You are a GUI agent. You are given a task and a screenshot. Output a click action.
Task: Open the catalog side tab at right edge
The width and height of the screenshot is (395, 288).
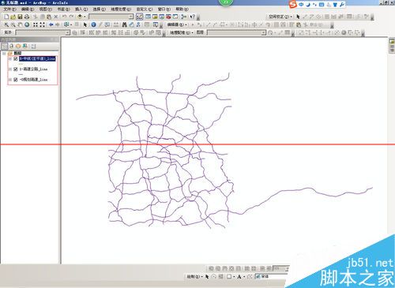[392, 46]
